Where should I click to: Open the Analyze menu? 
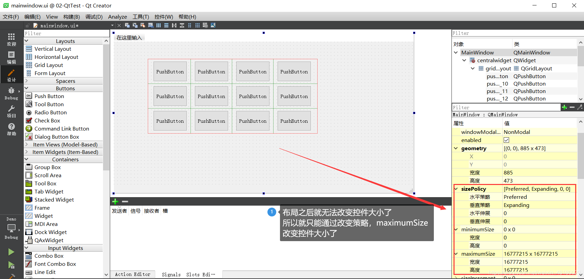pos(118,17)
